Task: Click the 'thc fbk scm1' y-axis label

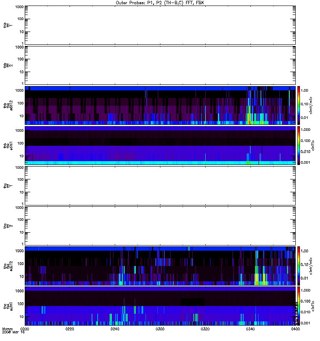Action: pyautogui.click(x=8, y=306)
